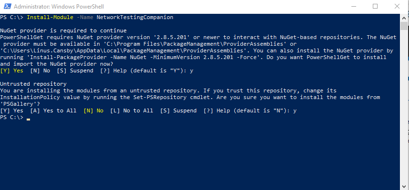
Task: Click the "Untrusted repository" heading line
Action: (33, 84)
